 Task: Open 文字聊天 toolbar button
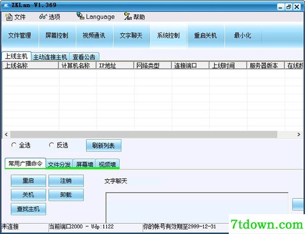131,36
